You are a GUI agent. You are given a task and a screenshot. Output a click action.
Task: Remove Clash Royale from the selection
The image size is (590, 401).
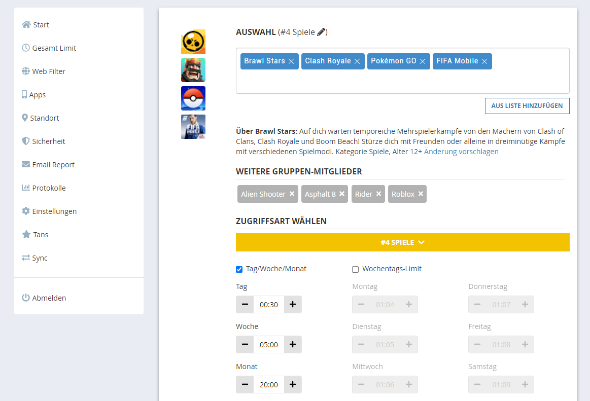[357, 61]
